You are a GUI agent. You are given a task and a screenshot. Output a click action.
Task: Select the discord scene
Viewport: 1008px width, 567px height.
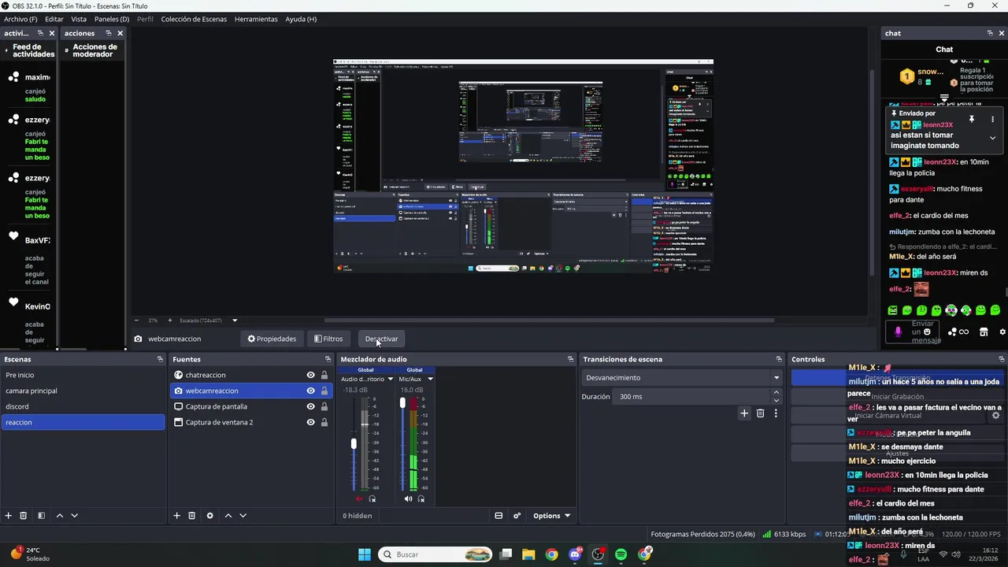coord(83,406)
